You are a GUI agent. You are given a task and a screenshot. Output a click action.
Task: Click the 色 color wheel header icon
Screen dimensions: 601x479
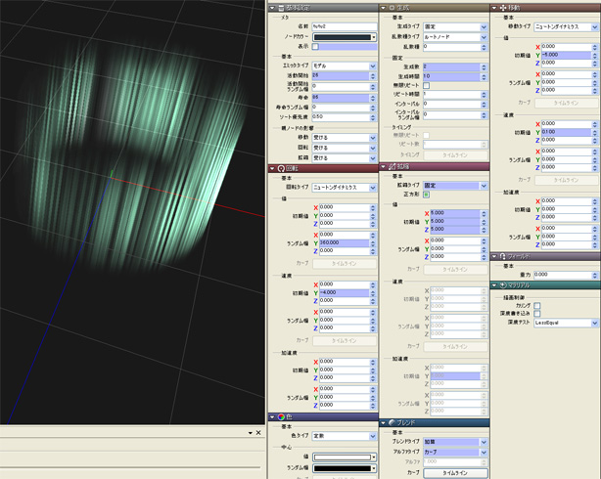[281, 416]
